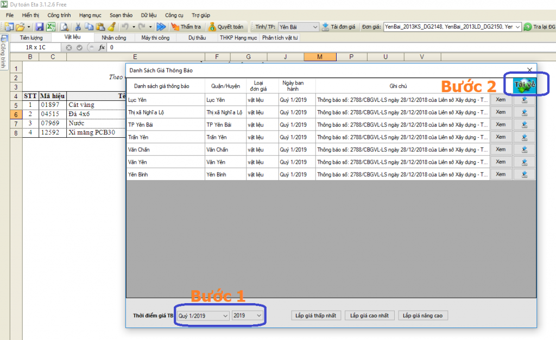Image resolution: width=556 pixels, height=340 pixels.
Task: Open the year dropdown showing 2019
Action: click(x=248, y=316)
